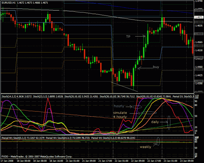This screenshot has width=204, height=163.
Task: Click the 50 level in hourly stochastic scale
Action: (x=196, y=116)
